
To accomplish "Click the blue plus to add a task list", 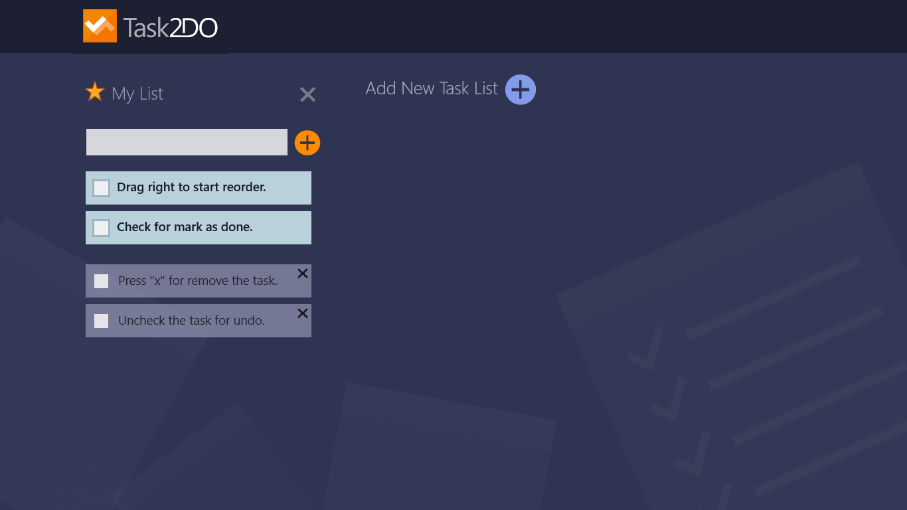I will pyautogui.click(x=521, y=90).
